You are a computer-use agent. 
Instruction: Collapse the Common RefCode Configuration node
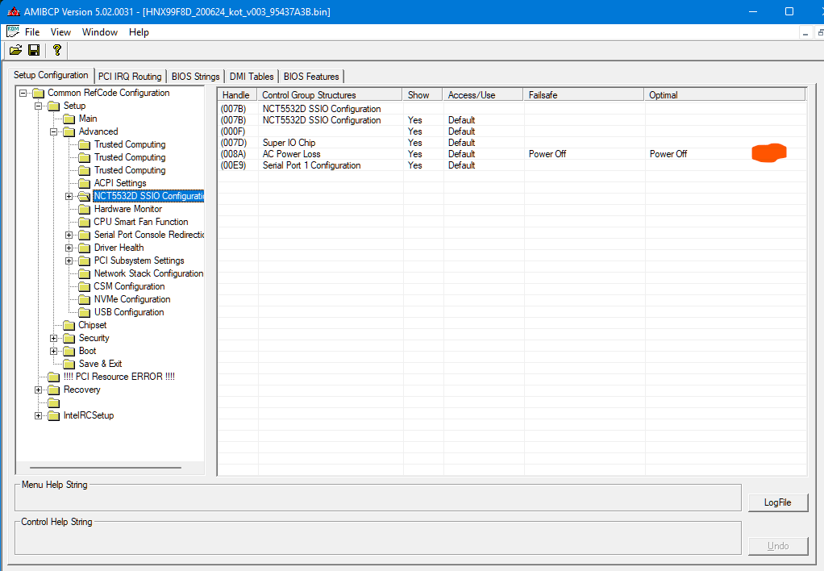23,93
